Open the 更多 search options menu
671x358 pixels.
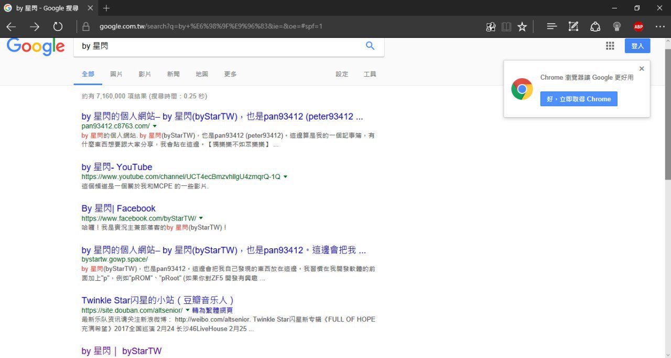(x=230, y=74)
